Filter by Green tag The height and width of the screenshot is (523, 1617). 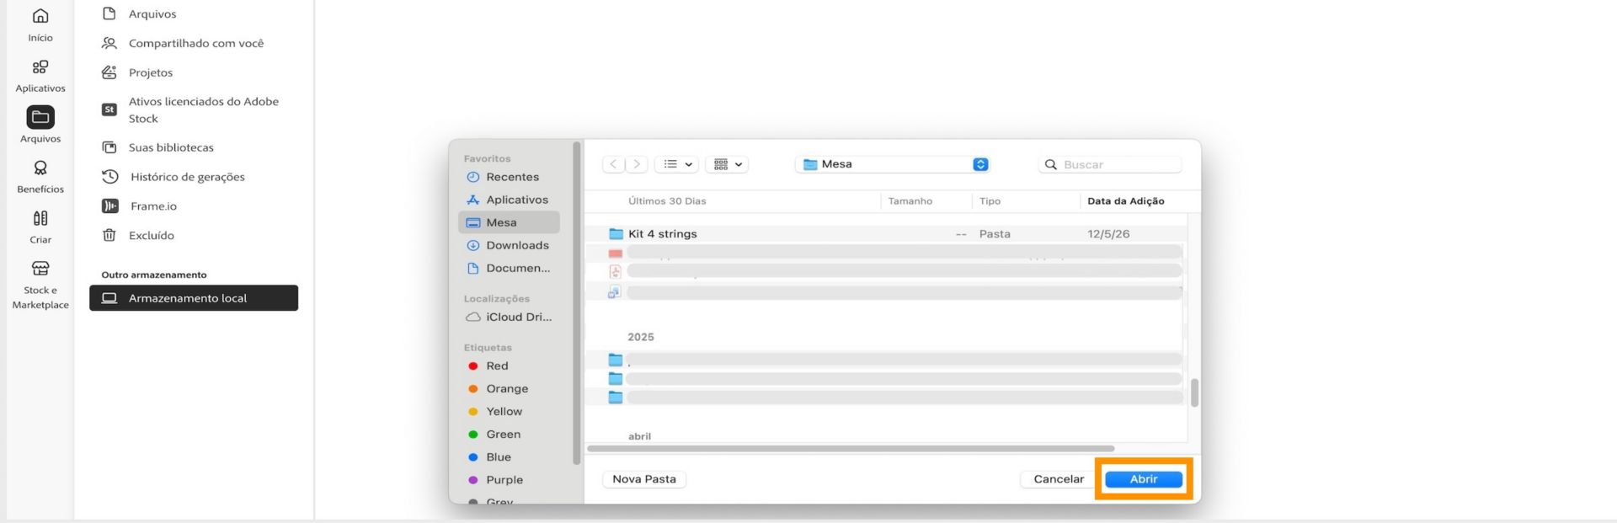point(494,434)
